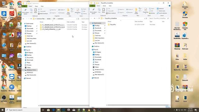
Task: Open Help icon in the TTouchPro window
Action: [169, 6]
